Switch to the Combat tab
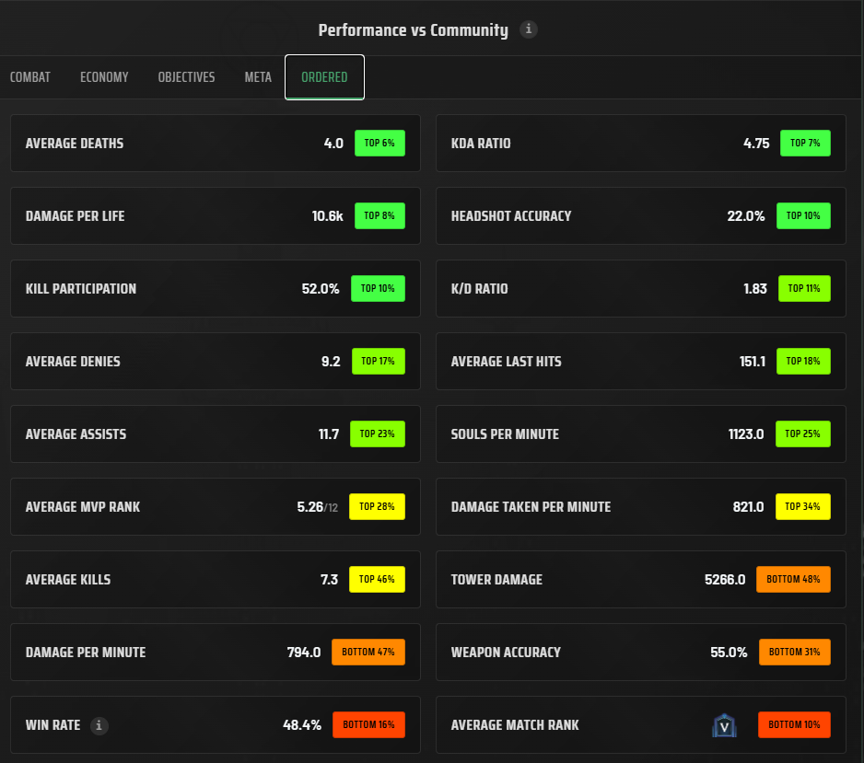 coord(30,77)
